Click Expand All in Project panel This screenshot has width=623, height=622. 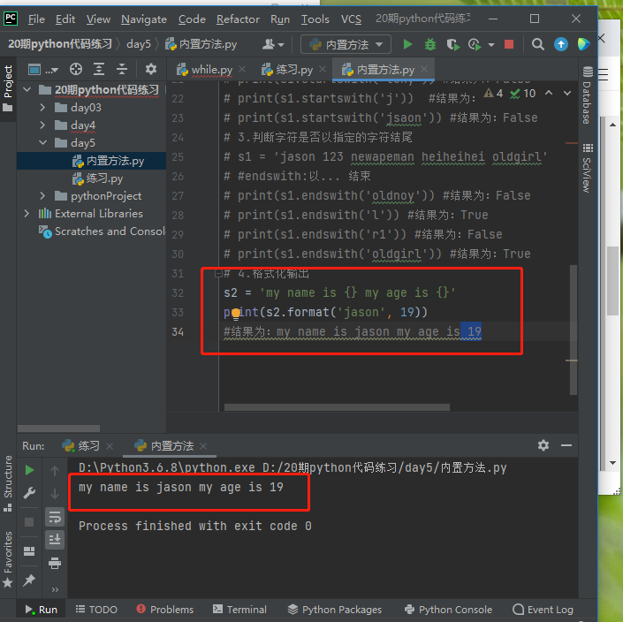[99, 70]
